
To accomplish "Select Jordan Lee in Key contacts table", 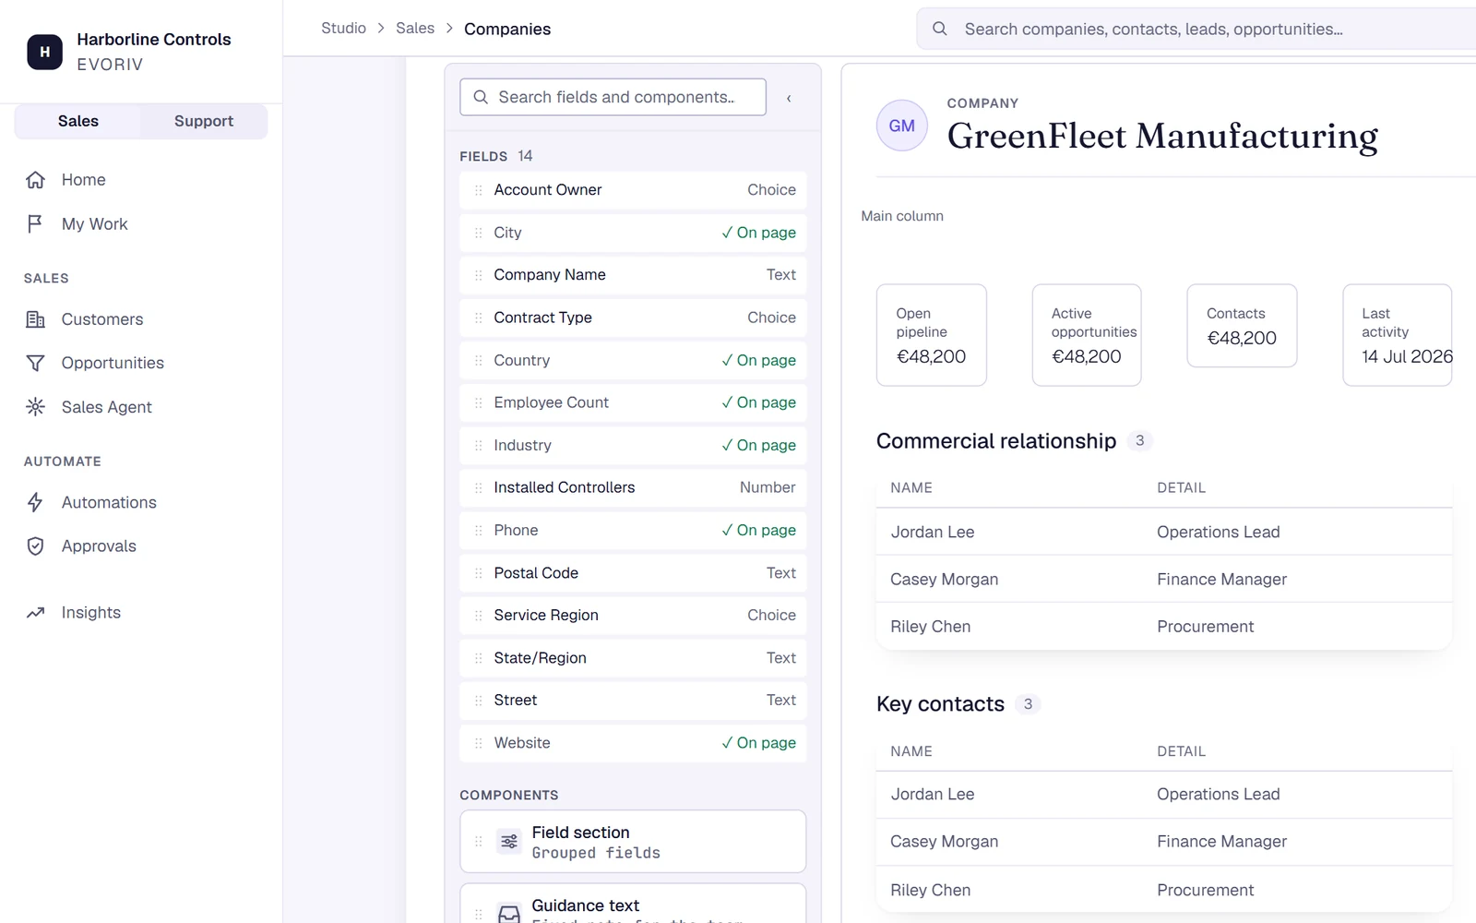I will click(933, 794).
